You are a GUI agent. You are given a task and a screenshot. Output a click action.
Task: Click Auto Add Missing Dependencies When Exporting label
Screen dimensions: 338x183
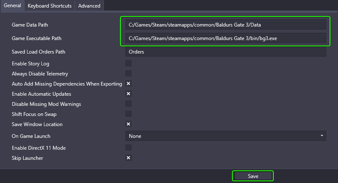click(67, 84)
